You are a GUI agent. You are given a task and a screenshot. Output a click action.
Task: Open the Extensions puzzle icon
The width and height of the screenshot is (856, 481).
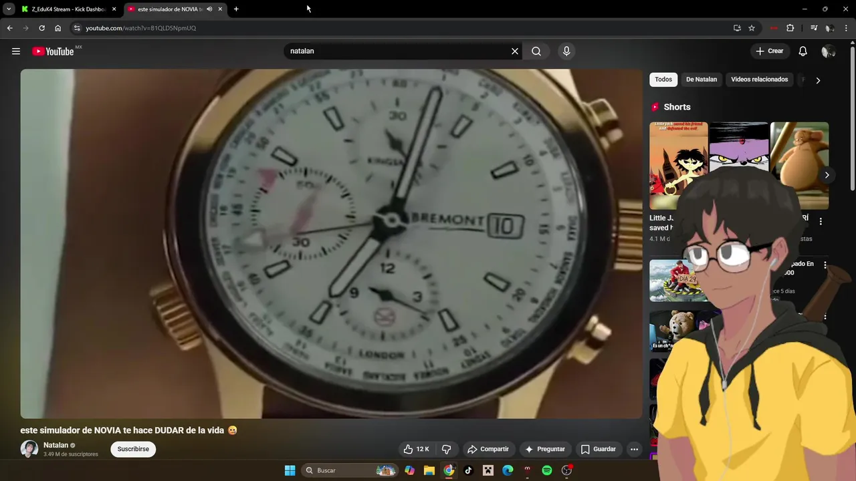(x=790, y=28)
